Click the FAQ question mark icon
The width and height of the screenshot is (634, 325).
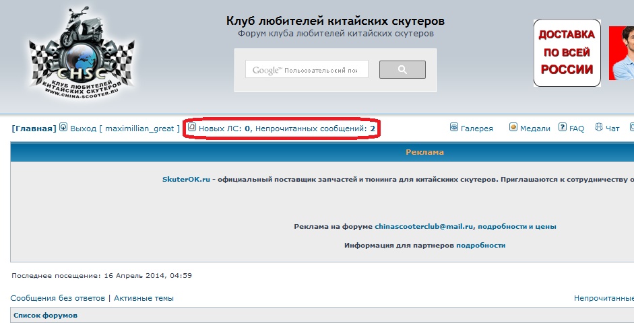[x=563, y=127]
